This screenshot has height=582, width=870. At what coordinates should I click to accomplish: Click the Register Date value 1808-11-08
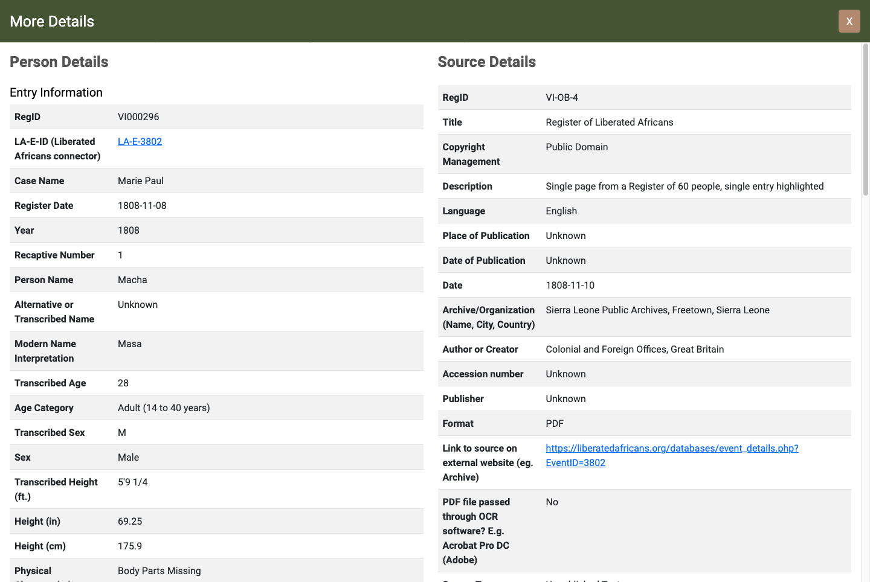[x=142, y=205]
